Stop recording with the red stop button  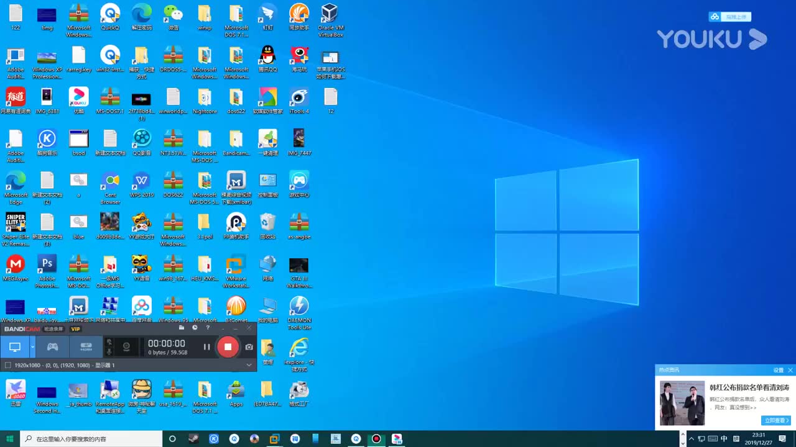[228, 346]
